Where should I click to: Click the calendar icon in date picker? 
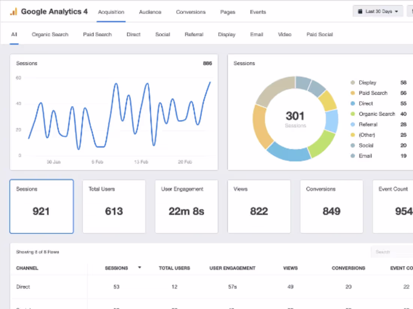tap(360, 11)
